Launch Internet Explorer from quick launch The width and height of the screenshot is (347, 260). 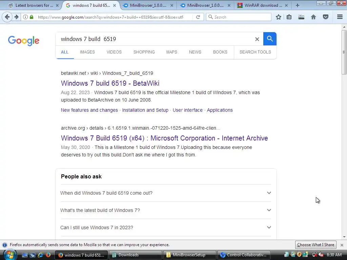40,255
